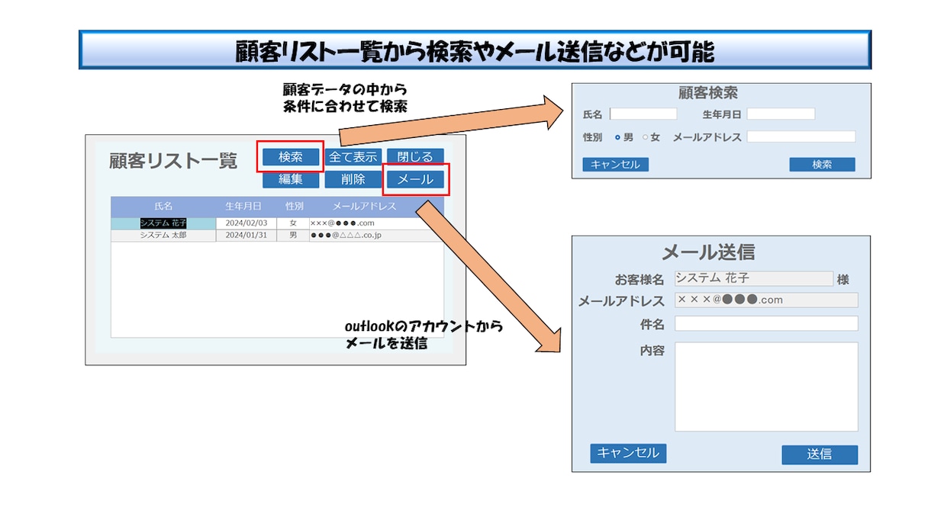Select the 女 radio button

(646, 138)
